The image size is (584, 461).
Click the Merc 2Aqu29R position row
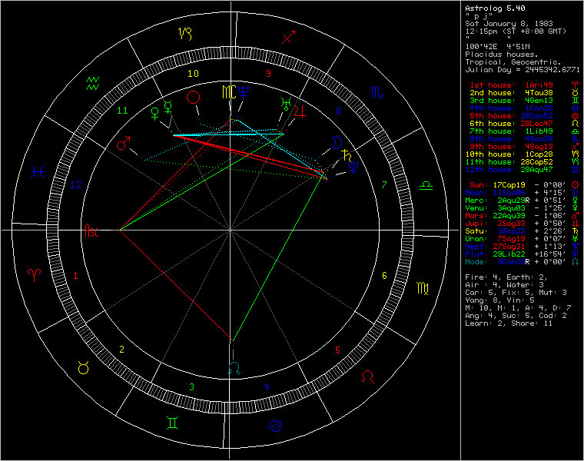tap(523, 201)
